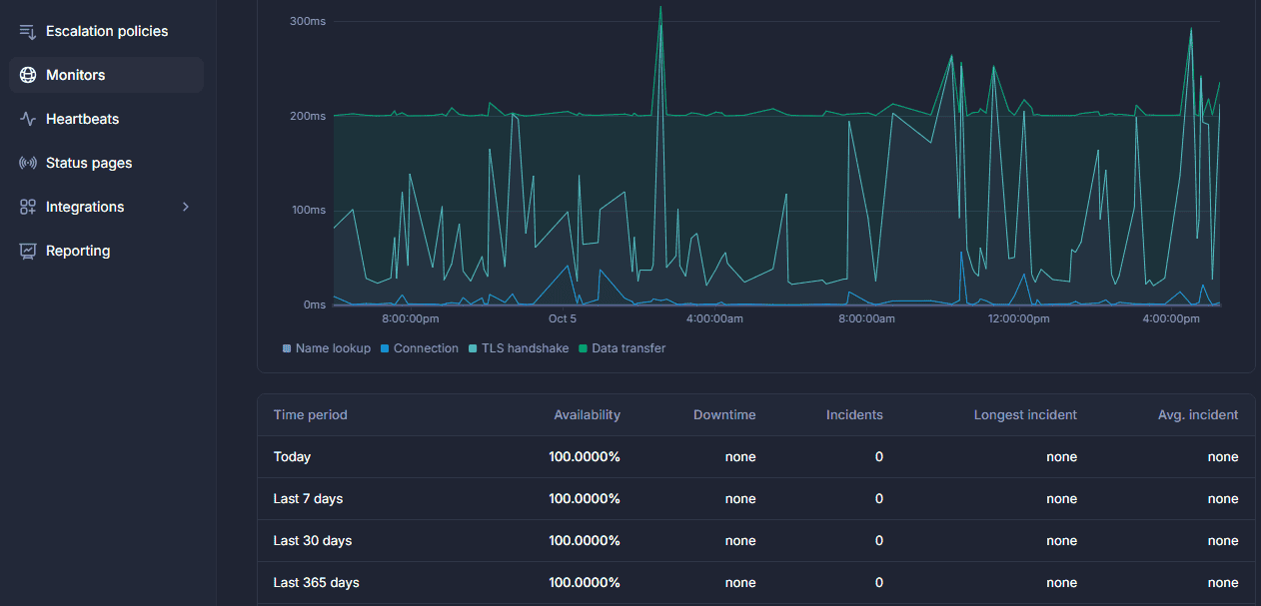
Task: Open Status pages
Action: pyautogui.click(x=89, y=163)
